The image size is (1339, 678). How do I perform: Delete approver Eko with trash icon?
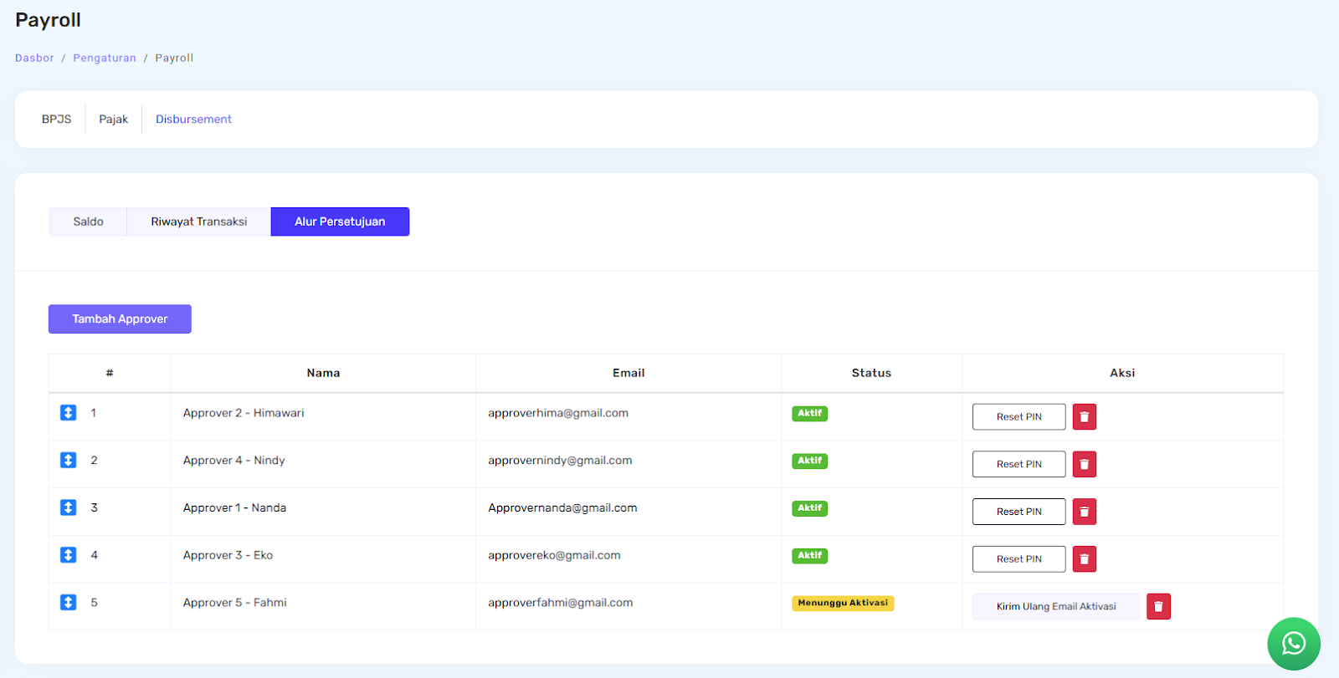tap(1084, 558)
